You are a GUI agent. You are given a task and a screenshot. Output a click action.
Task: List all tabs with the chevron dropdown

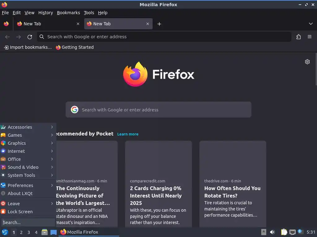tap(310, 24)
